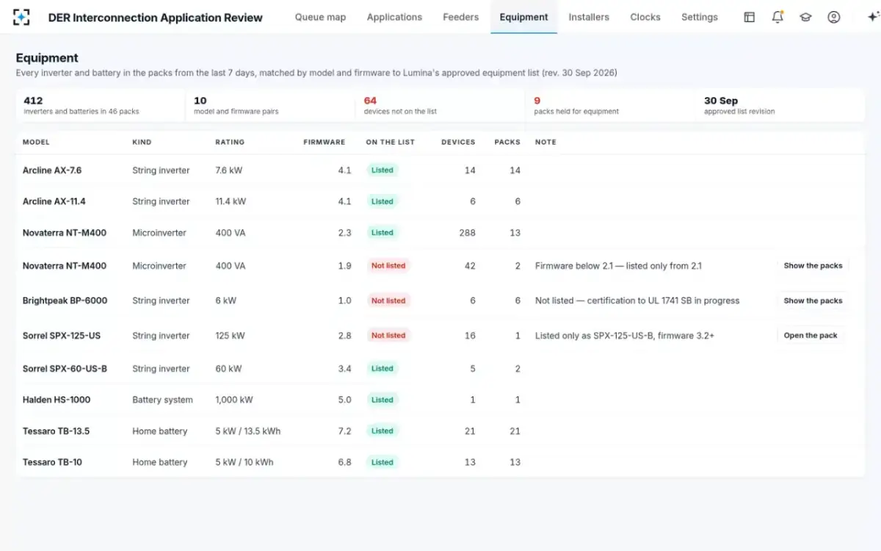Screen dimensions: 881x551
Task: Open the graduation cap help icon
Action: (x=805, y=17)
